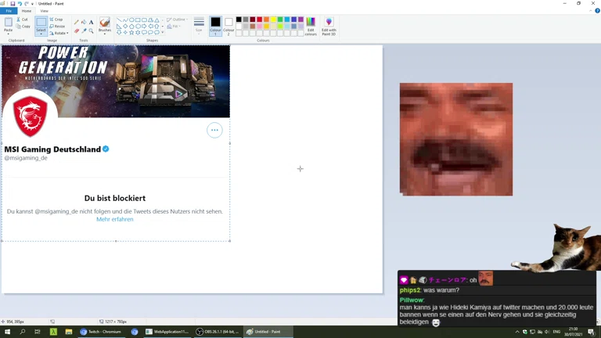Select the Colour picker eyedropper tool

point(84,31)
